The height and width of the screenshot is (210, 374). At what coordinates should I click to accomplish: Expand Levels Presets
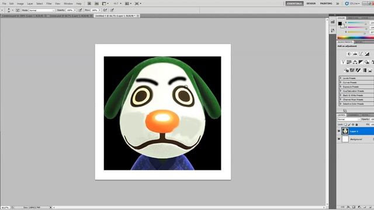click(x=341, y=78)
